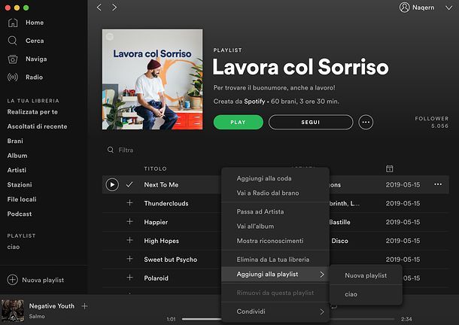This screenshot has width=459, height=325.
Task: Click the Radio broadcast icon
Action: (13, 77)
